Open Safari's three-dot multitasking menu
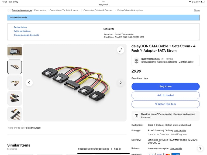This screenshot has height=155, width=207. tap(103, 2)
